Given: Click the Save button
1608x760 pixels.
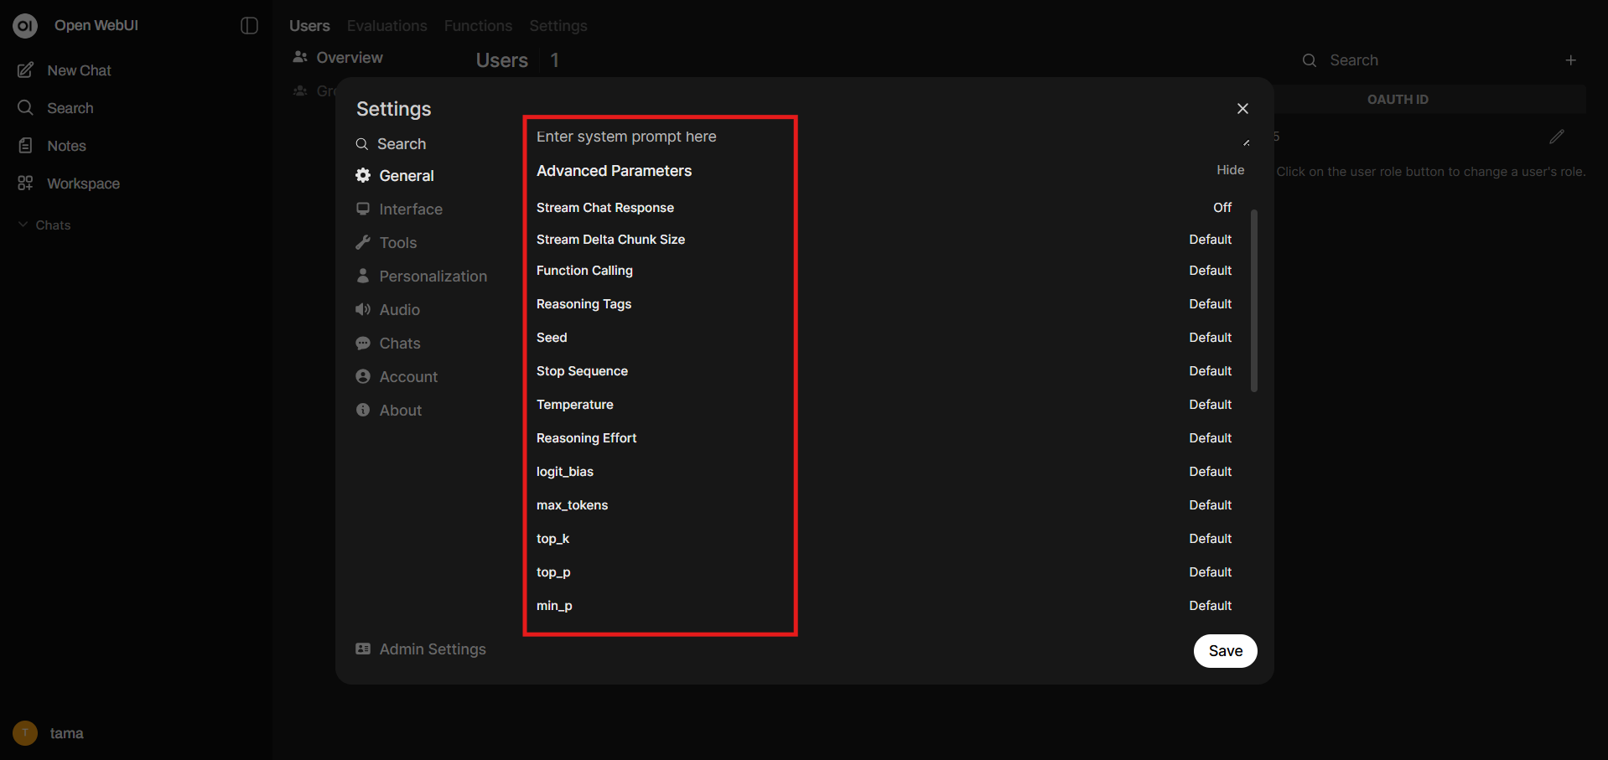Looking at the screenshot, I should [1225, 651].
